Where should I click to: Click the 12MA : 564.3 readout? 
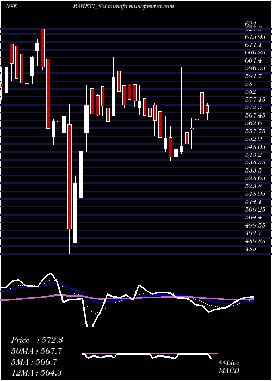pos(36,372)
